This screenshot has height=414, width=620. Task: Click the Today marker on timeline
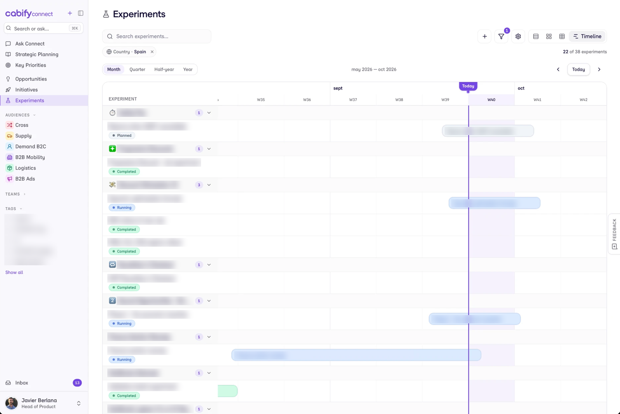468,86
